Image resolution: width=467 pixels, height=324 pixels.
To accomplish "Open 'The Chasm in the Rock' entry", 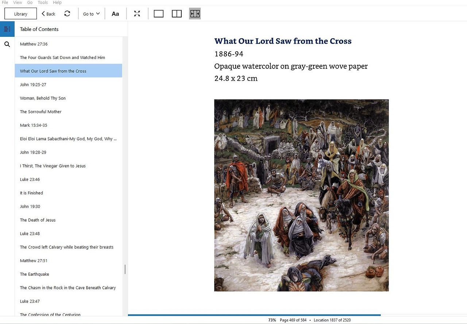I will [69, 288].
